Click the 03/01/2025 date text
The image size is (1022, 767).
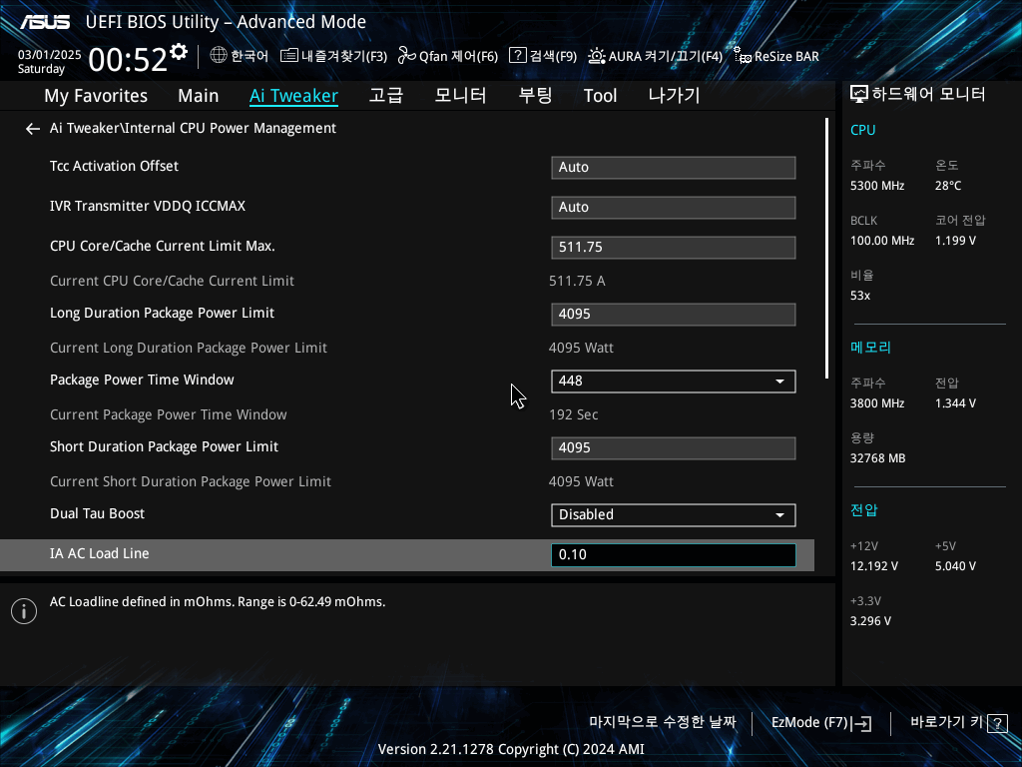click(50, 55)
